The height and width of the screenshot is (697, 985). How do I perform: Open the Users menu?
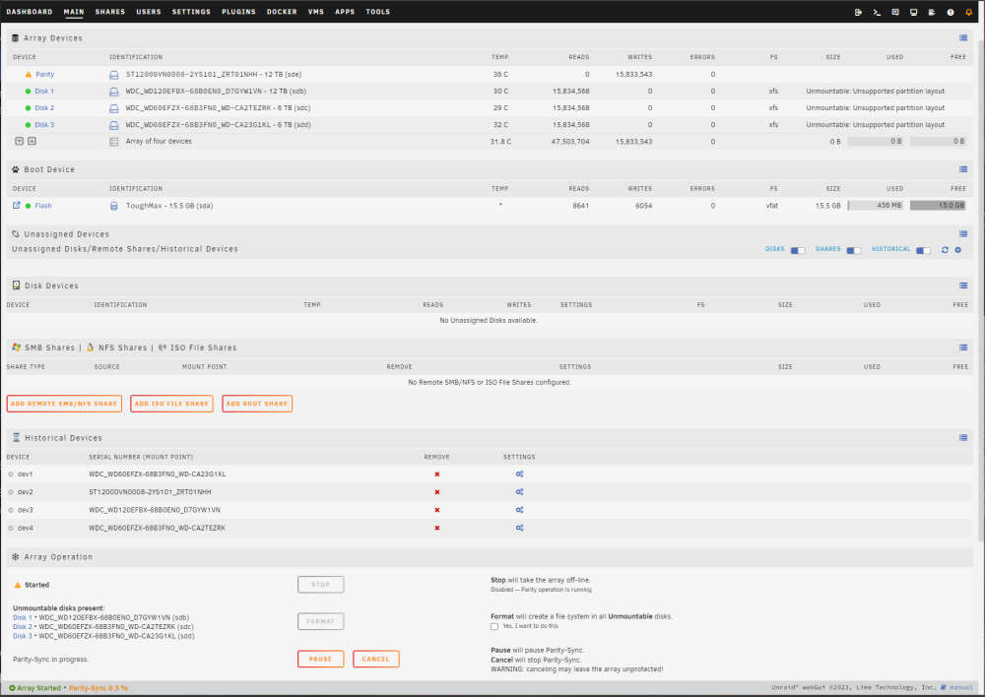point(149,12)
